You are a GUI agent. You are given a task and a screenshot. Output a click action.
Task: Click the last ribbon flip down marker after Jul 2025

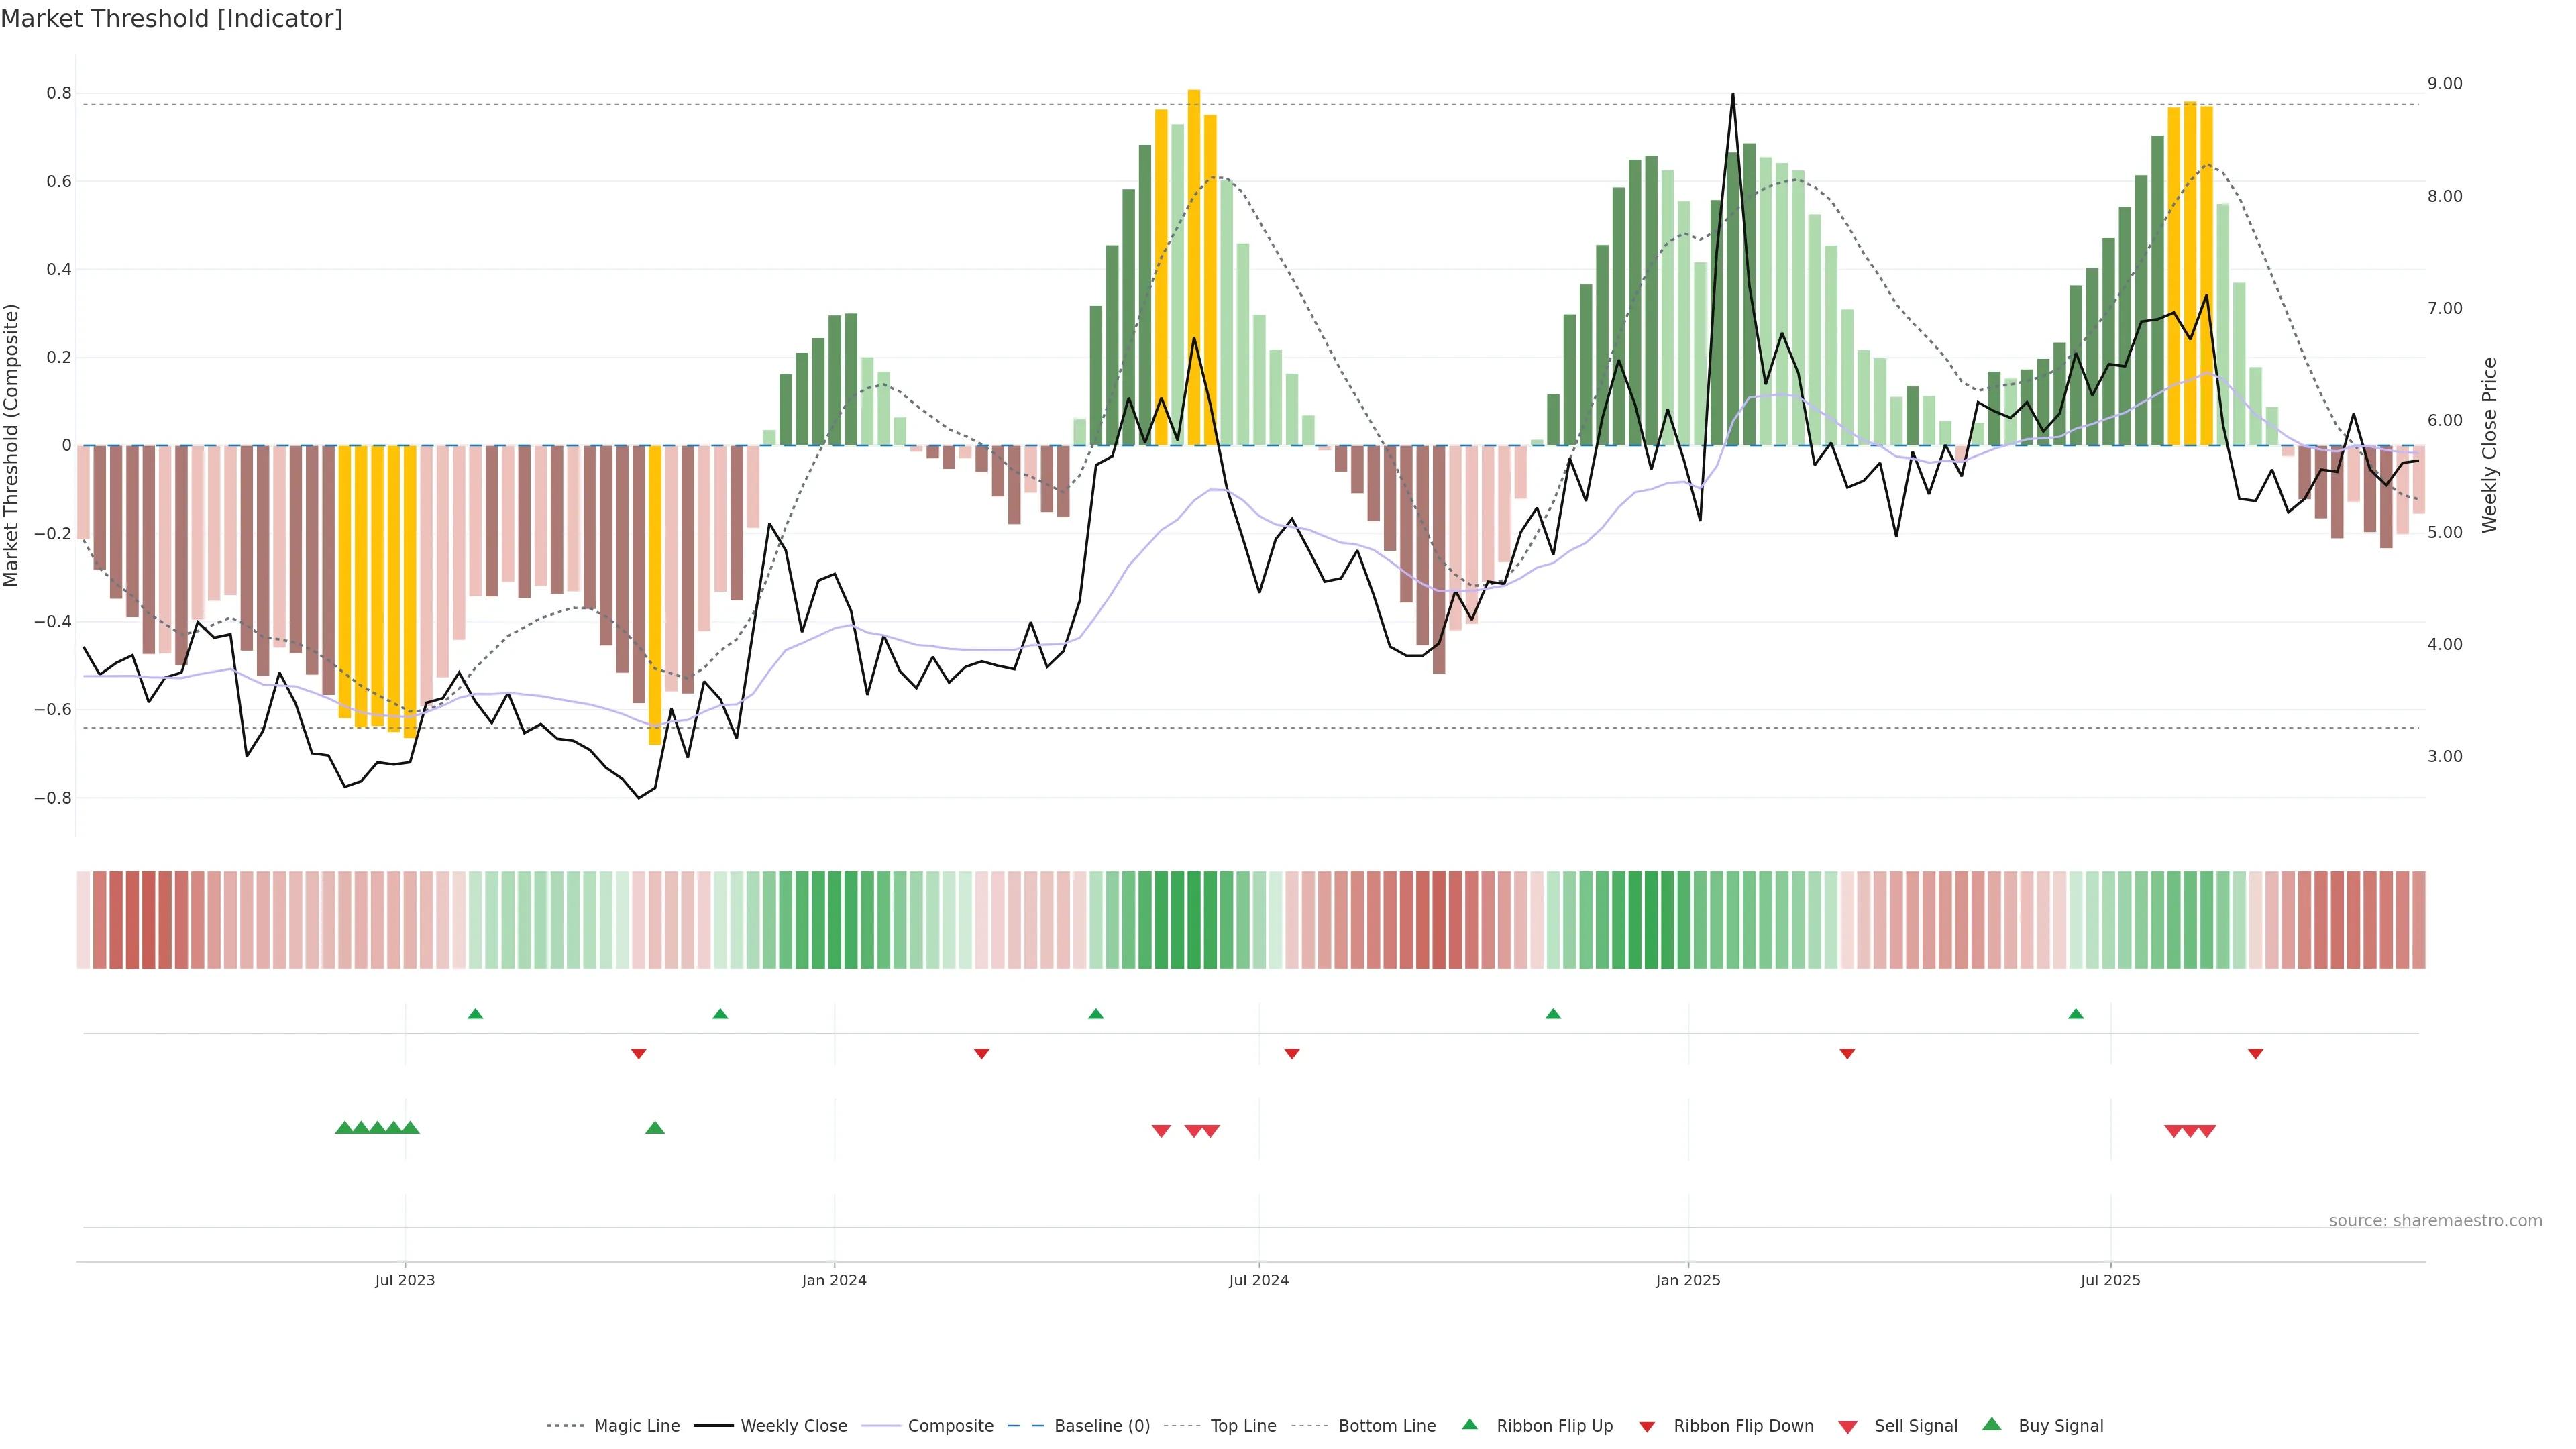tap(2255, 1054)
